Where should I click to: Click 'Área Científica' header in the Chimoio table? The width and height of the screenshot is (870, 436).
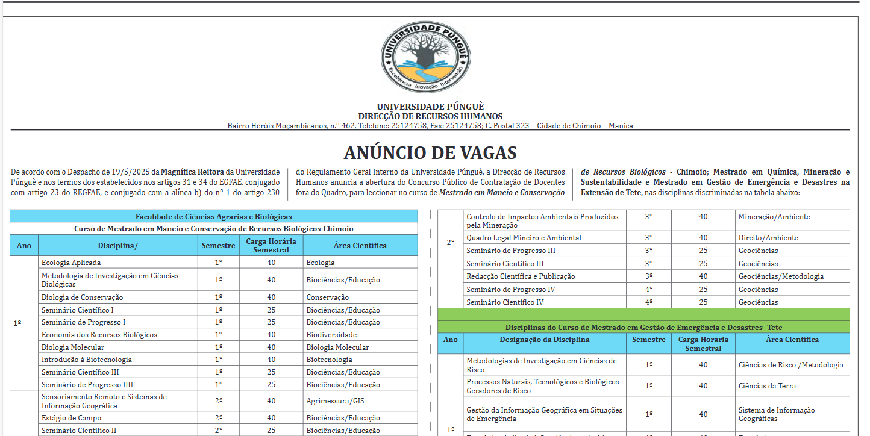(x=360, y=245)
